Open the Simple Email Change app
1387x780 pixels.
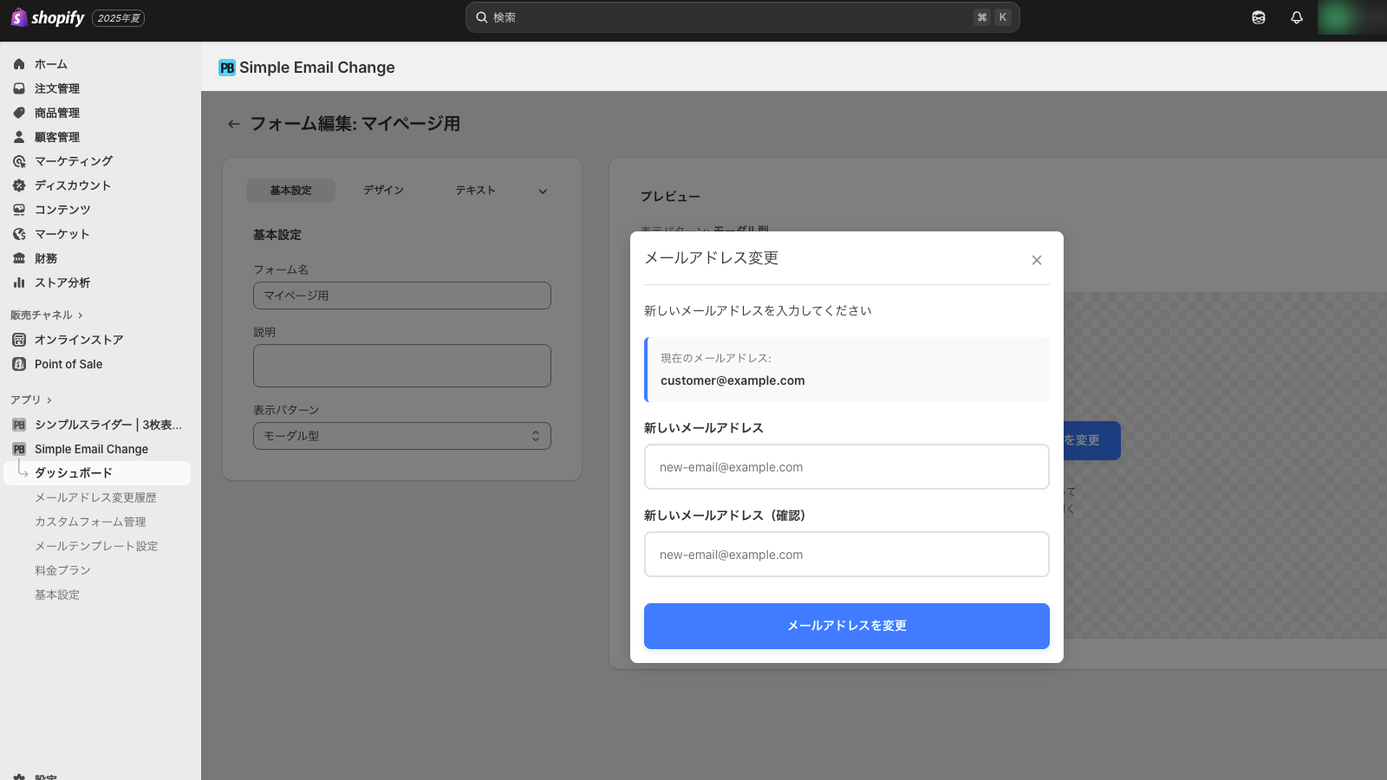[x=90, y=448]
